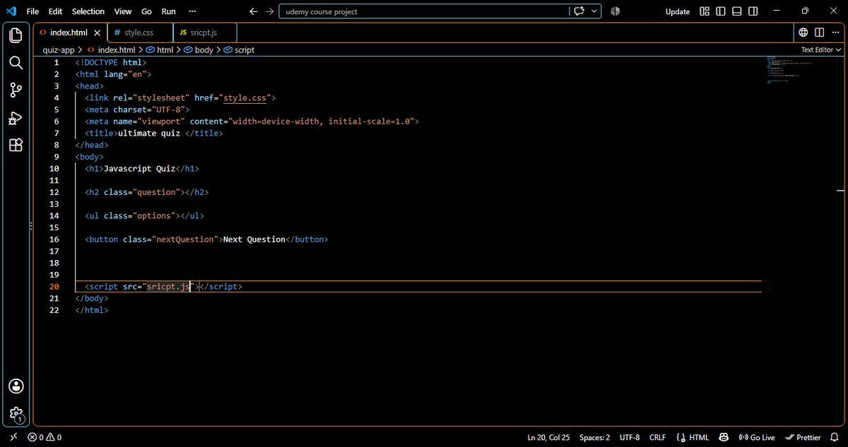Open the Run menu
The height and width of the screenshot is (447, 848).
[168, 11]
